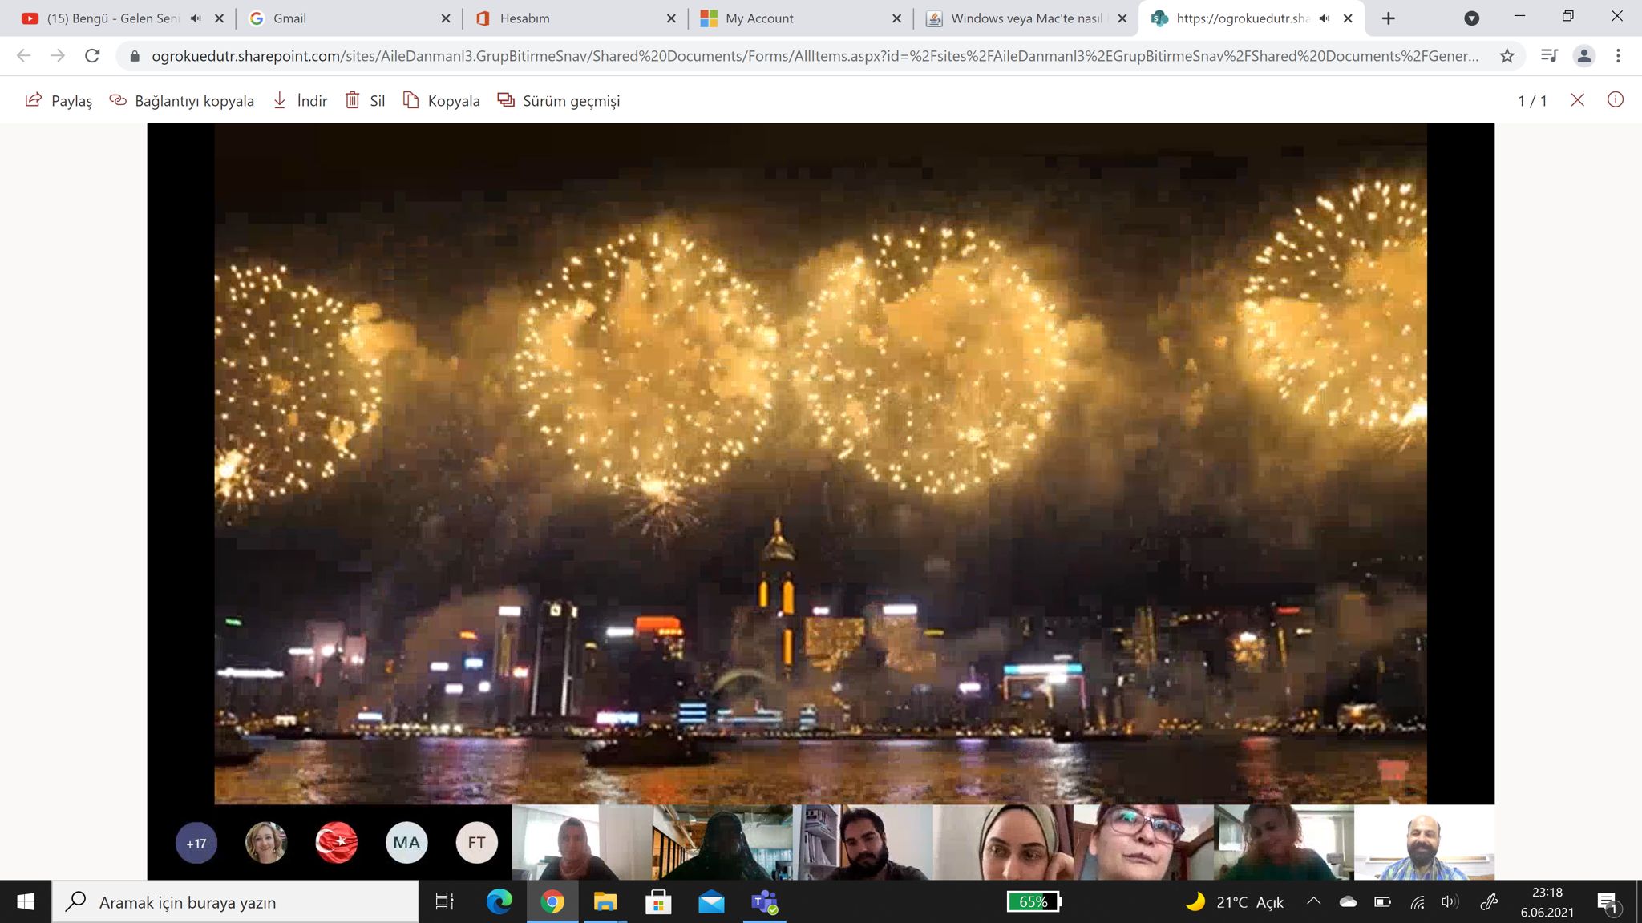Go back to previous page

23,56
